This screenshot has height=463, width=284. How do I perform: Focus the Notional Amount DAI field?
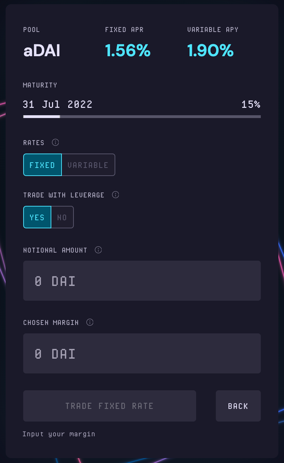click(142, 281)
